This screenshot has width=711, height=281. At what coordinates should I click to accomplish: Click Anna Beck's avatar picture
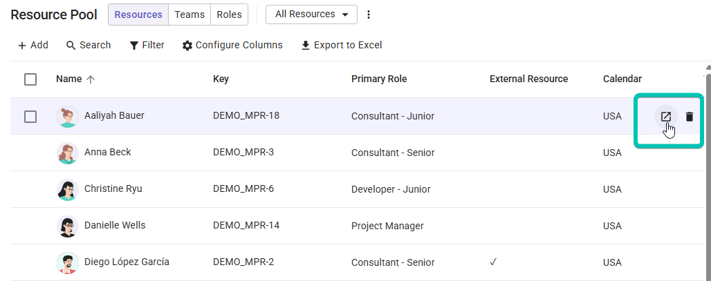coord(68,153)
